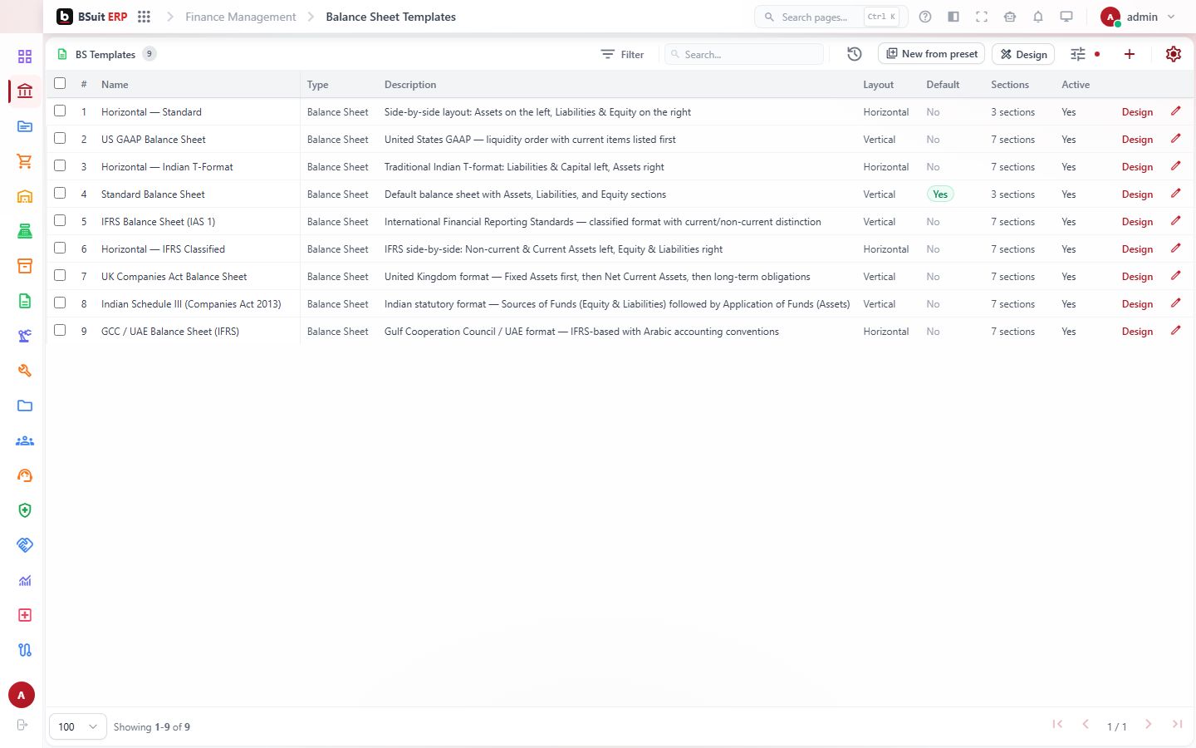Open the history clock icon
The image size is (1196, 748).
855,54
